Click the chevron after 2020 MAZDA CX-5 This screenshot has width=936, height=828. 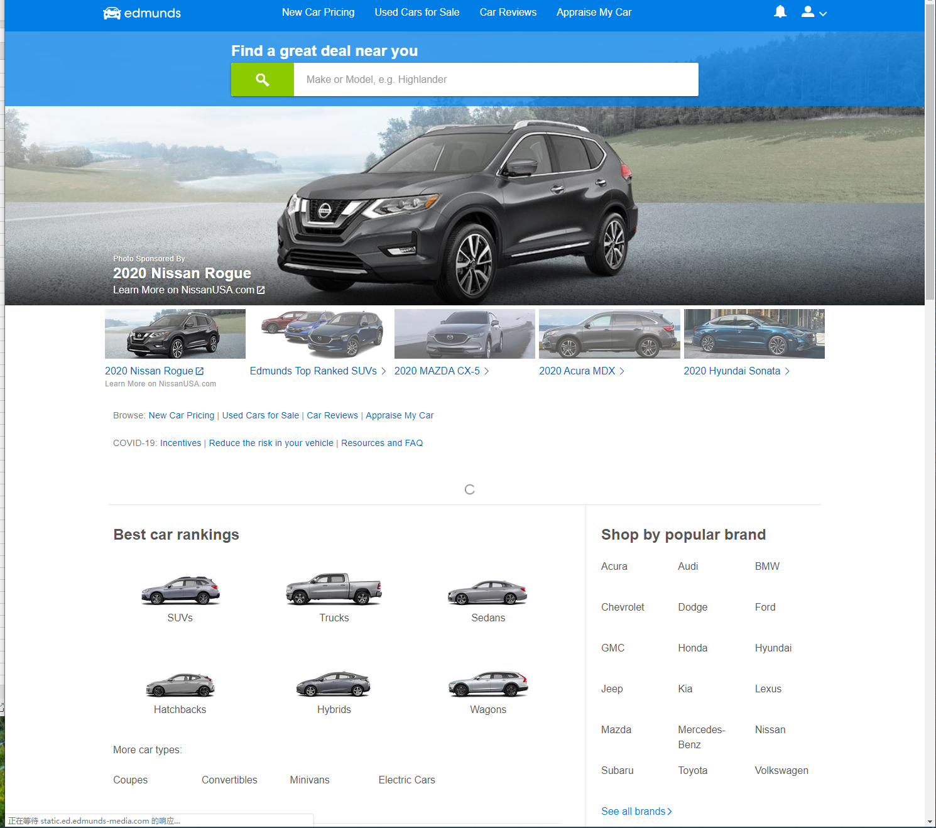coord(487,371)
